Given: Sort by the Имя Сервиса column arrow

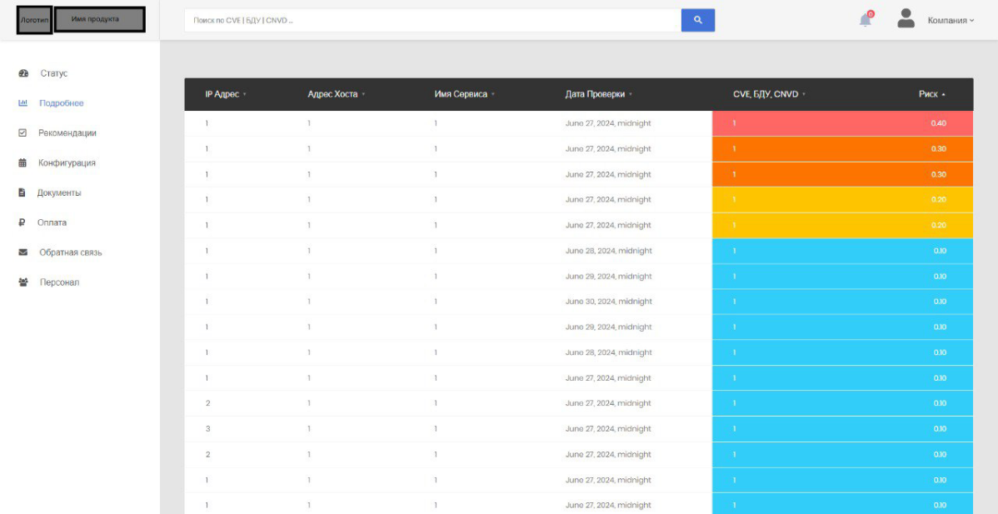Looking at the screenshot, I should click(x=492, y=95).
